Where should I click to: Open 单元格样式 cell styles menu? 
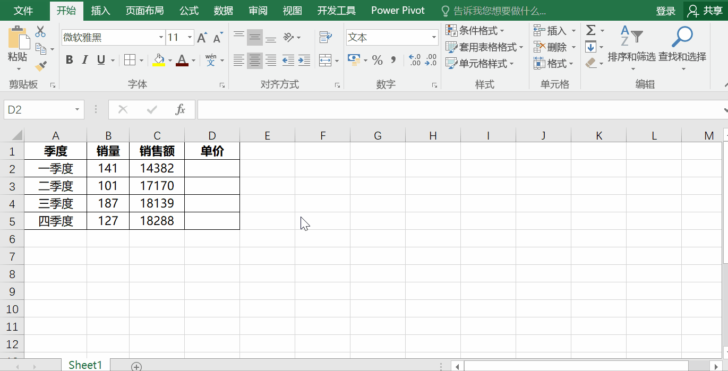(x=479, y=64)
